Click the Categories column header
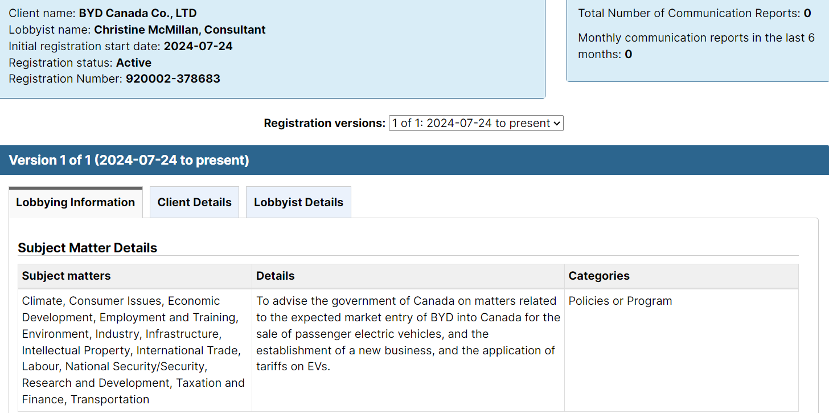Viewport: 829px width, 413px height. coord(599,276)
